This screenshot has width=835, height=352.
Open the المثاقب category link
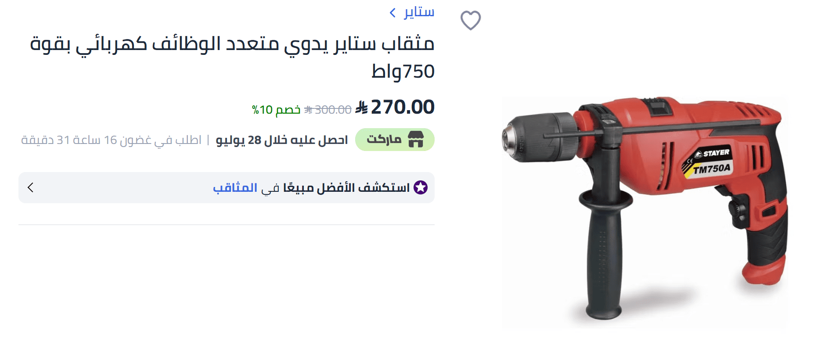tap(235, 188)
